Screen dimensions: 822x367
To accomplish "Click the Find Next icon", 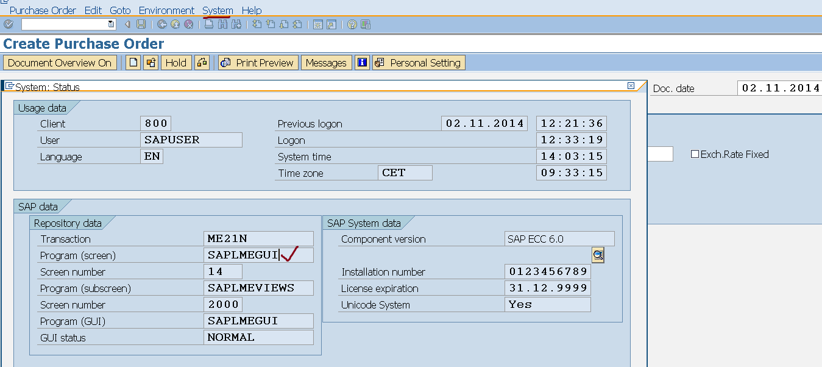I will pos(236,24).
